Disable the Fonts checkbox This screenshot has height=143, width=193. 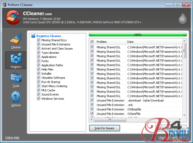point(39,61)
